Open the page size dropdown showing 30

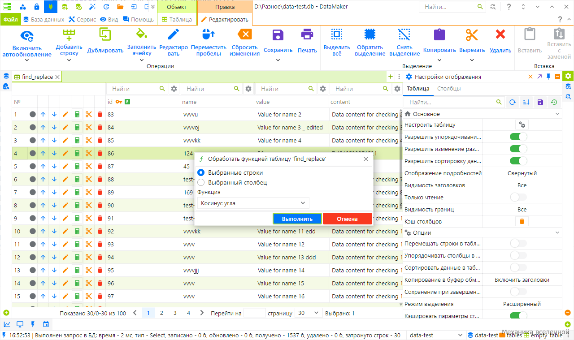[x=309, y=313]
